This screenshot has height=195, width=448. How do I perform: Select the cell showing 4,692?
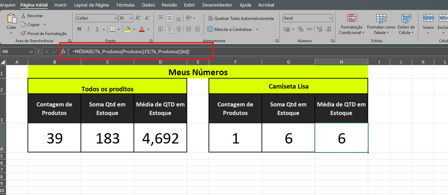pyautogui.click(x=160, y=138)
